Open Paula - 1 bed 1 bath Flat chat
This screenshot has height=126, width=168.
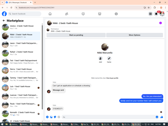(x=21, y=105)
